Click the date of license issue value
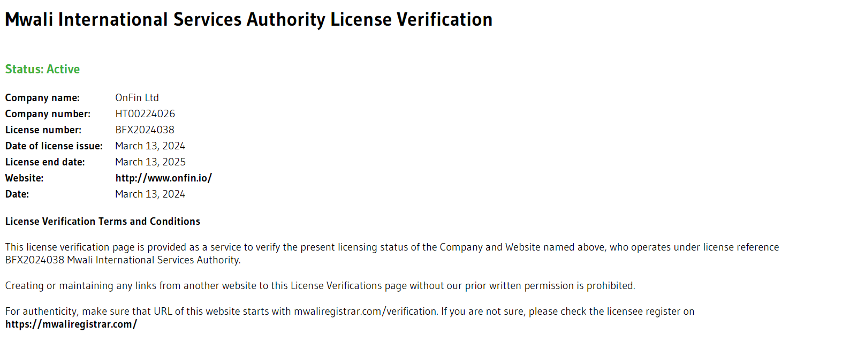 coord(150,146)
